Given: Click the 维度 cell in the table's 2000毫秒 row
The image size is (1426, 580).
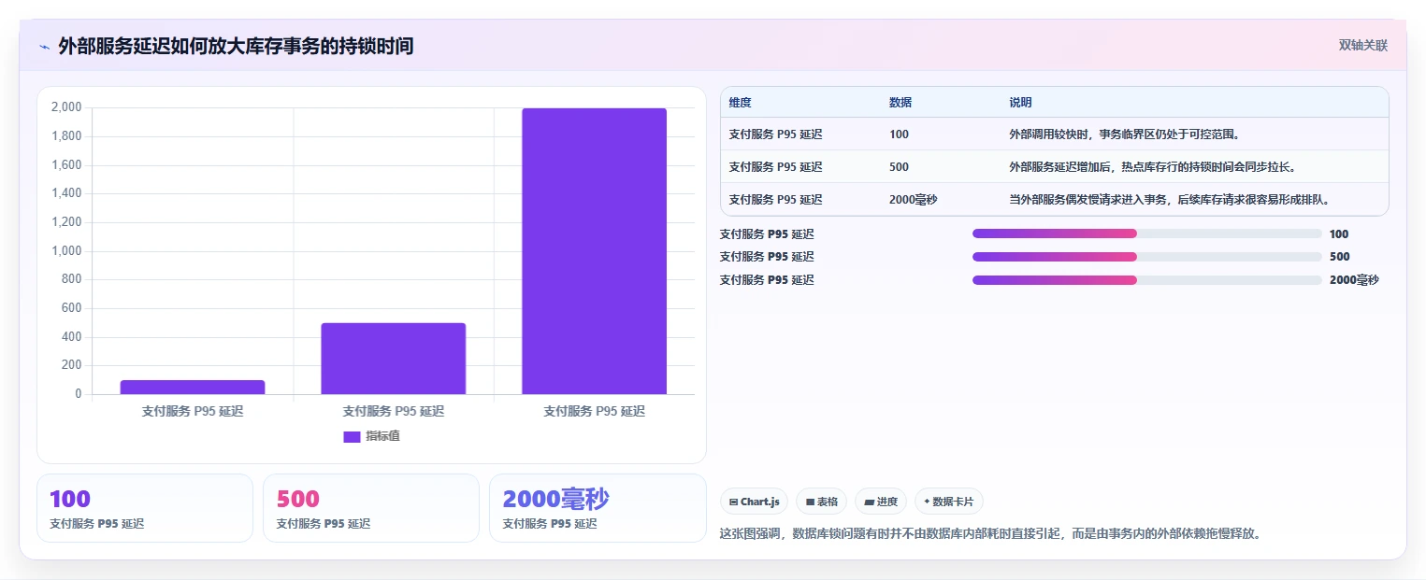Looking at the screenshot, I should [x=775, y=199].
